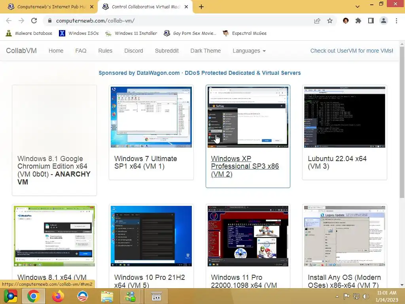405x304 pixels.
Task: Open Windows 10 Pro 21H2 thumbnail
Action: click(151, 236)
